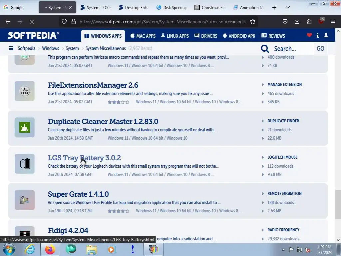Open the Firefox downloads panel
This screenshot has height=256, width=341.
(x=297, y=22)
